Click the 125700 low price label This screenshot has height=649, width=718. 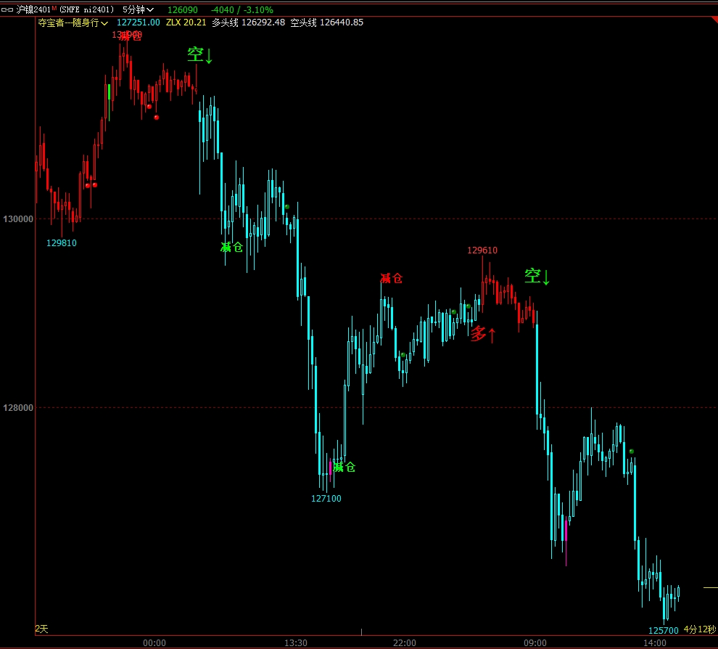(x=663, y=631)
